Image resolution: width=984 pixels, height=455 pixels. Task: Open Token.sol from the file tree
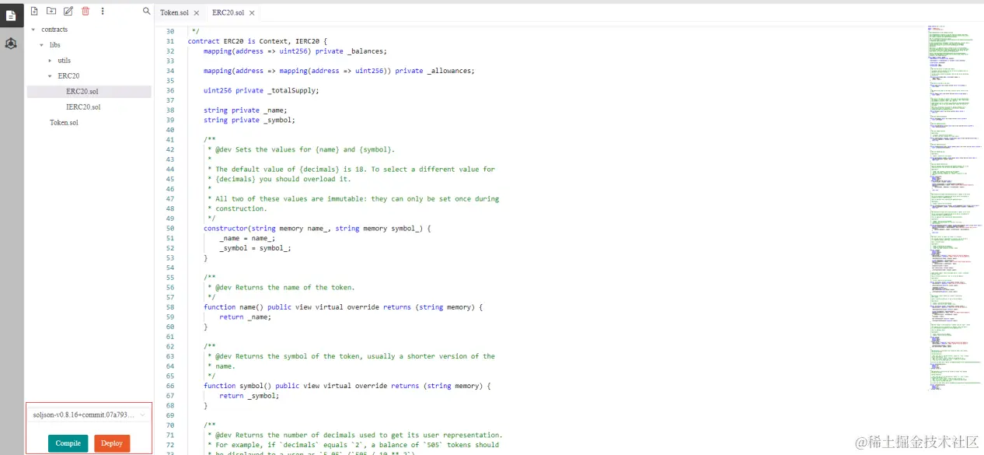tap(64, 123)
